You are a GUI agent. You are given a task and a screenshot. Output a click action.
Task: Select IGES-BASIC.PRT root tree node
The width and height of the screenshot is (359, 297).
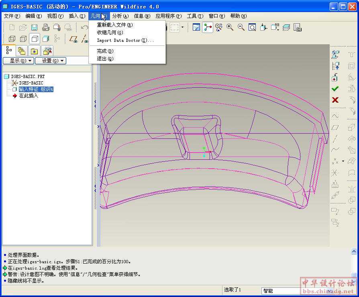coord(28,76)
